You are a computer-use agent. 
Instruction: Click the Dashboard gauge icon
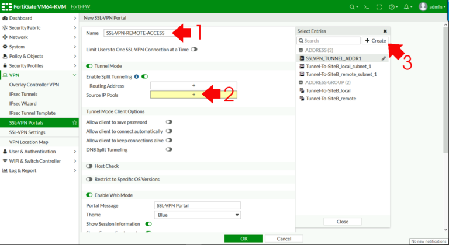click(x=5, y=18)
